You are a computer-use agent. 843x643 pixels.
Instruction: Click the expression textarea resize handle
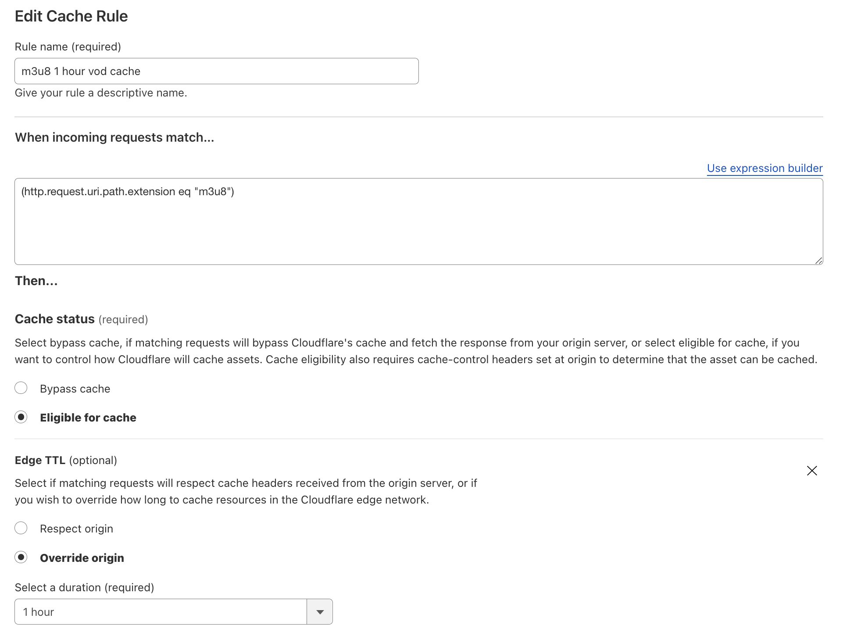pyautogui.click(x=818, y=261)
